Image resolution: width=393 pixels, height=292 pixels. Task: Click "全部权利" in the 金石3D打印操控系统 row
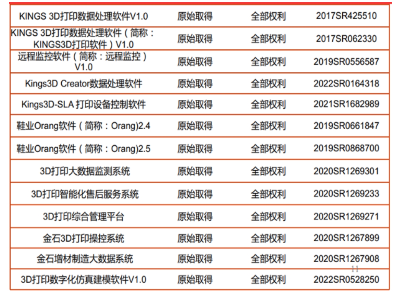268,239
